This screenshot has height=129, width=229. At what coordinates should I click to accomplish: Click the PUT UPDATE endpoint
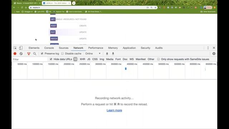pyautogui.click(x=68, y=32)
